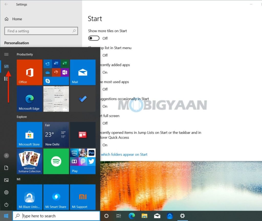The width and height of the screenshot is (262, 221).
Task: Select the Pinned tiles view icon
Action: tap(6, 67)
